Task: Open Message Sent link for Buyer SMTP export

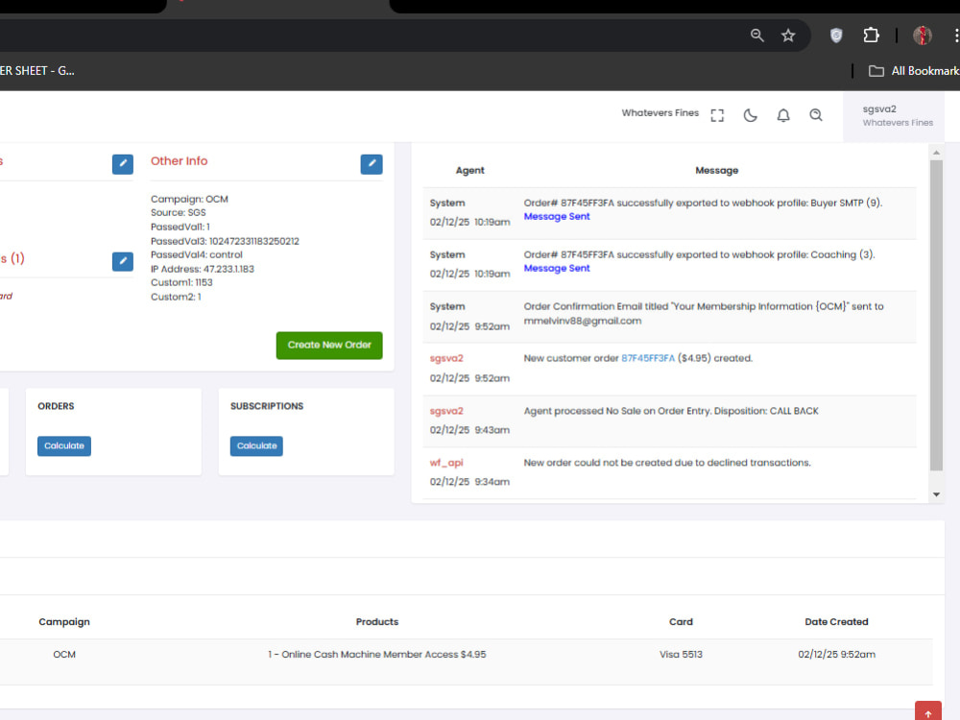Action: pos(557,217)
